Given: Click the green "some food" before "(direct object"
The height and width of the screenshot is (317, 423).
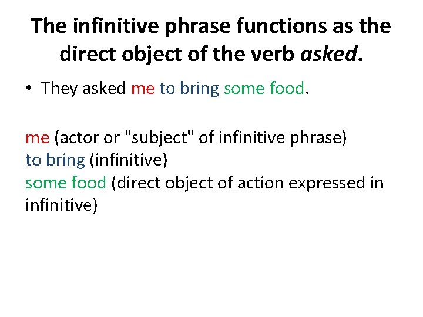Looking at the screenshot, I should 66,183.
